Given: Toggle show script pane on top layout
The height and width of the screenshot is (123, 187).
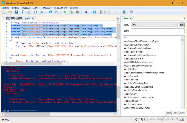Looking at the screenshot, I should click(x=103, y=12).
